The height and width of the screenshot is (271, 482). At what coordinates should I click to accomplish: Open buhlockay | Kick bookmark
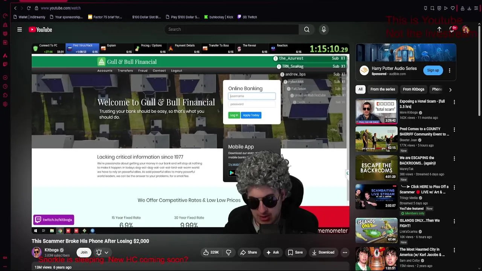(x=219, y=17)
